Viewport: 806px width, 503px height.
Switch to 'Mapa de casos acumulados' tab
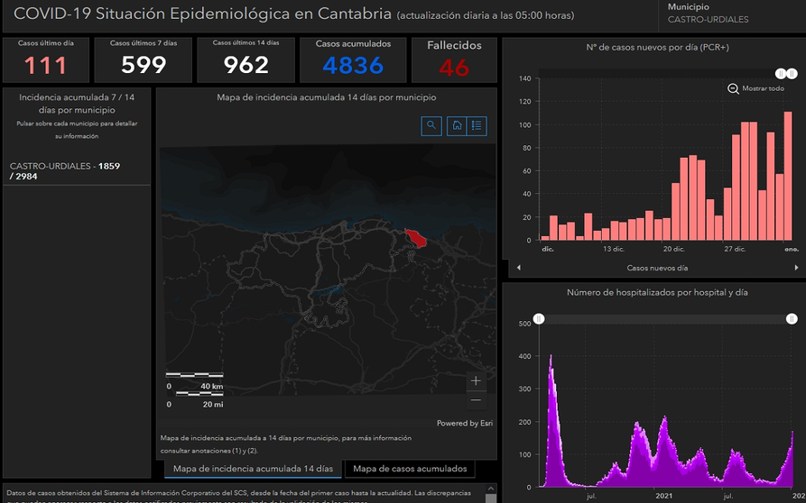pyautogui.click(x=410, y=469)
